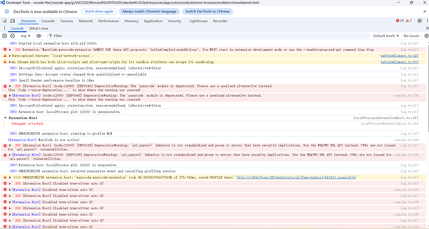Open the Memory tab
429x229 pixels.
click(x=131, y=21)
